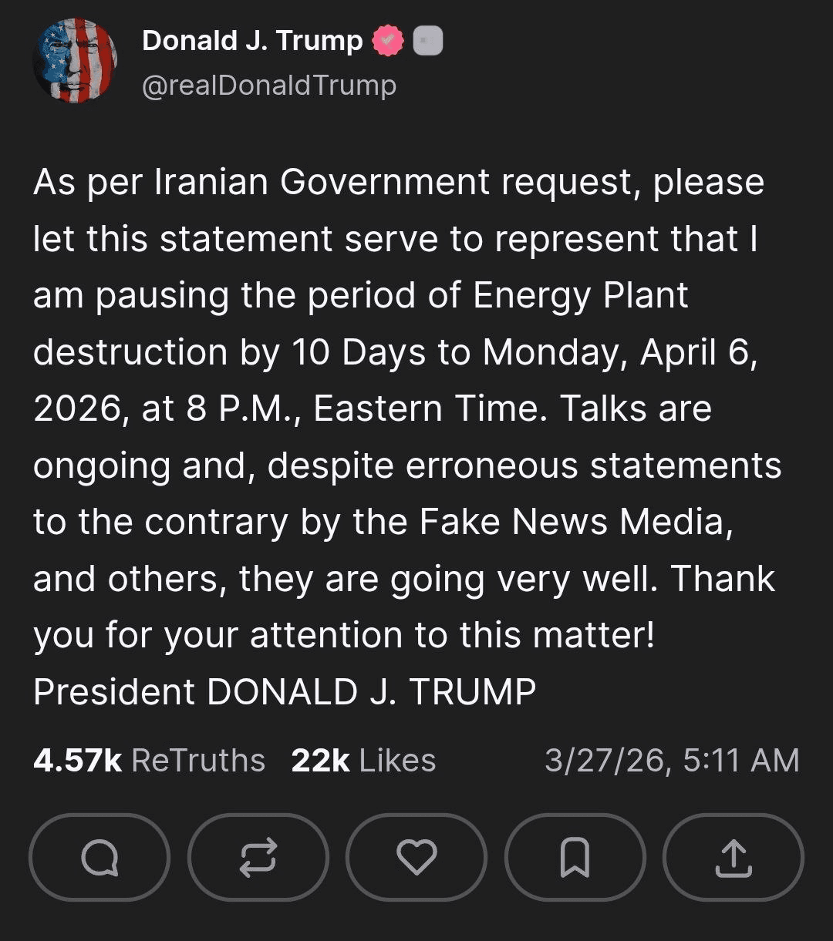Click the @realDonaldTrump handle
Viewport: 833px width, 941px height.
click(269, 85)
